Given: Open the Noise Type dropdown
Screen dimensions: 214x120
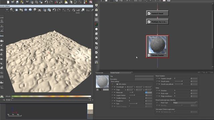Looking at the screenshot, I should pyautogui.click(x=185, y=103).
